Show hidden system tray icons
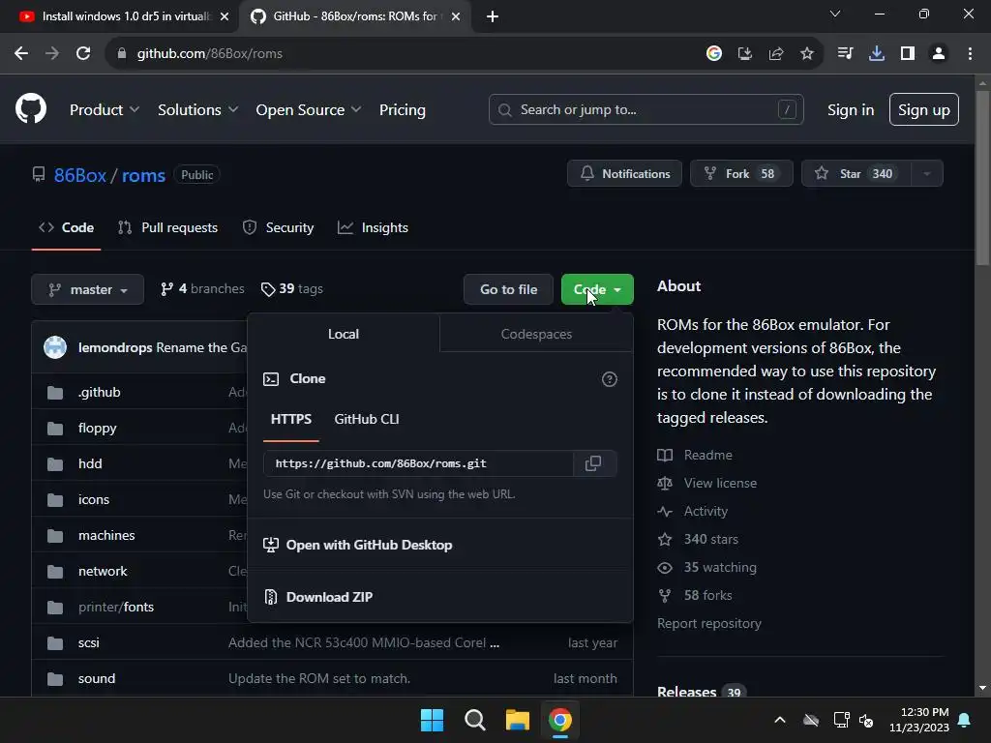 (x=780, y=720)
